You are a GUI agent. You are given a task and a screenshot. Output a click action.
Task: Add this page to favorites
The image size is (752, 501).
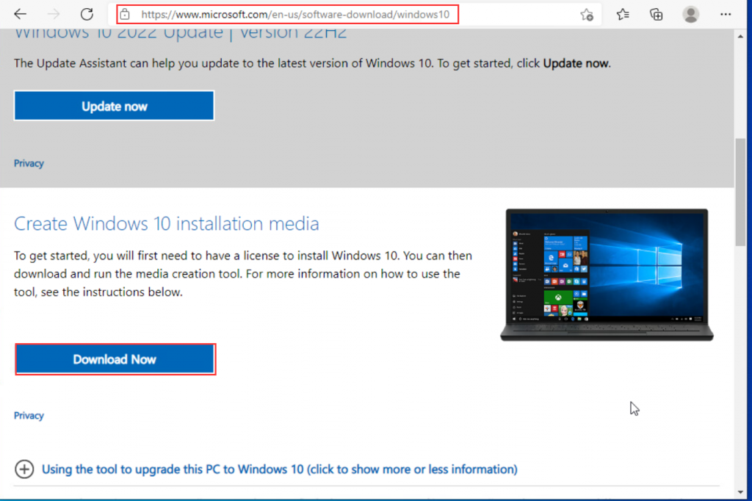coord(587,15)
